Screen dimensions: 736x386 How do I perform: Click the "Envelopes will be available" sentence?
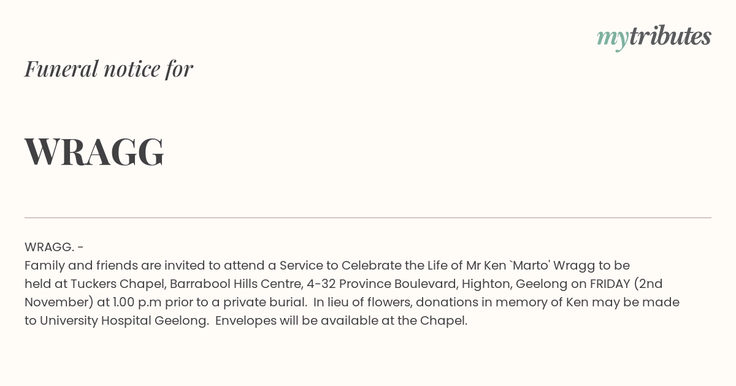(341, 320)
